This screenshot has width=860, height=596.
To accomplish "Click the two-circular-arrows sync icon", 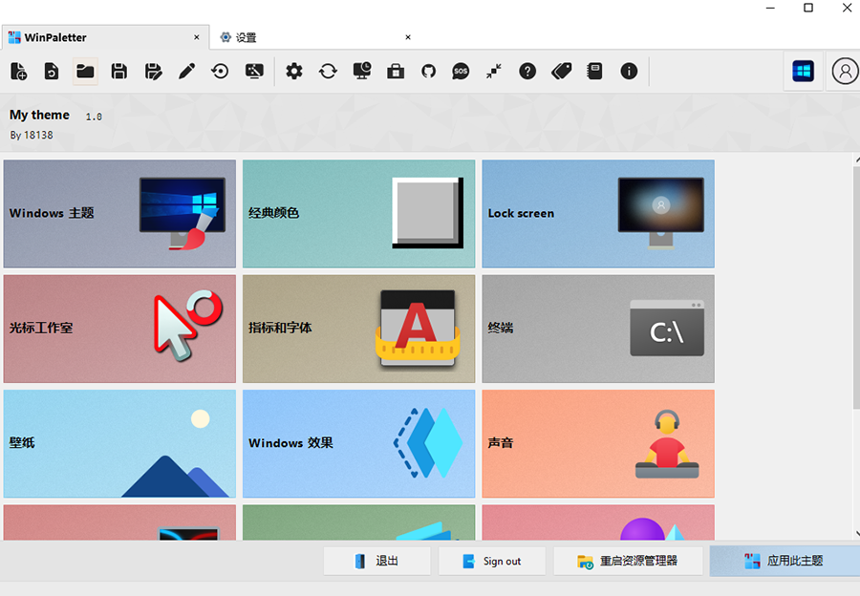I will 328,72.
